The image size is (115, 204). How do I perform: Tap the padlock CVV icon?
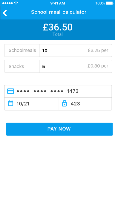pos(65,103)
